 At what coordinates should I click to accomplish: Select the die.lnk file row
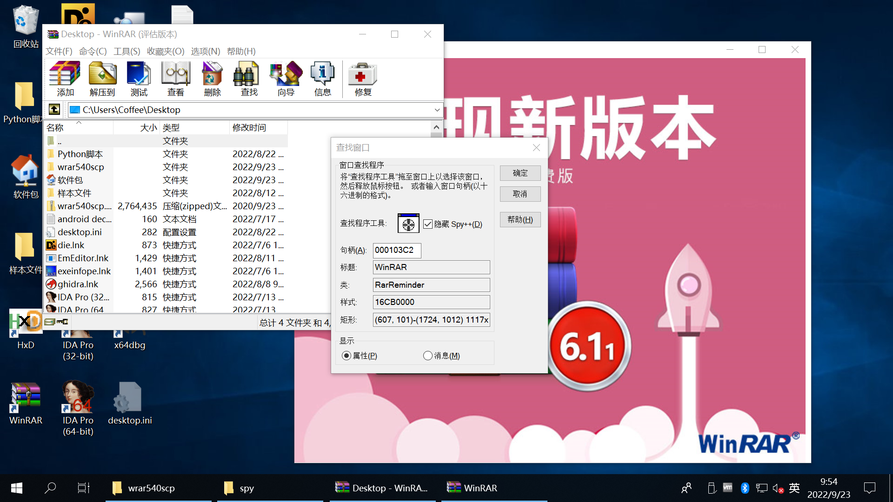(166, 245)
